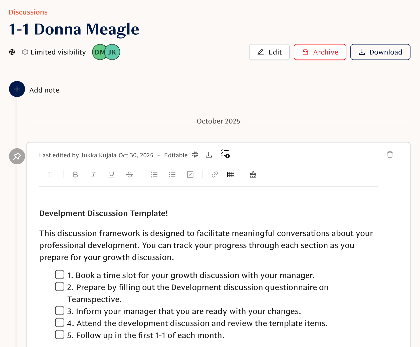The image size is (420, 347).
Task: Insert a bulleted list
Action: pos(172,174)
